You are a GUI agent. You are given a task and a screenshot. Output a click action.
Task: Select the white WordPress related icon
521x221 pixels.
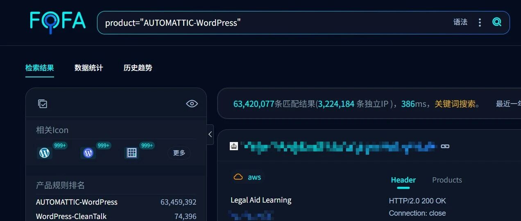click(x=45, y=153)
